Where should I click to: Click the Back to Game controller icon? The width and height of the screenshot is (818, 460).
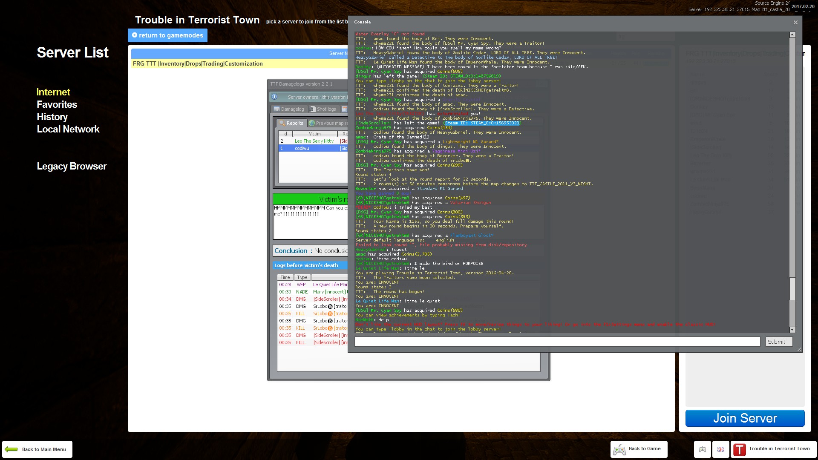point(619,449)
